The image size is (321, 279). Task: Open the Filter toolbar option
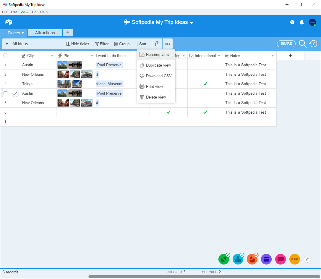pos(102,44)
